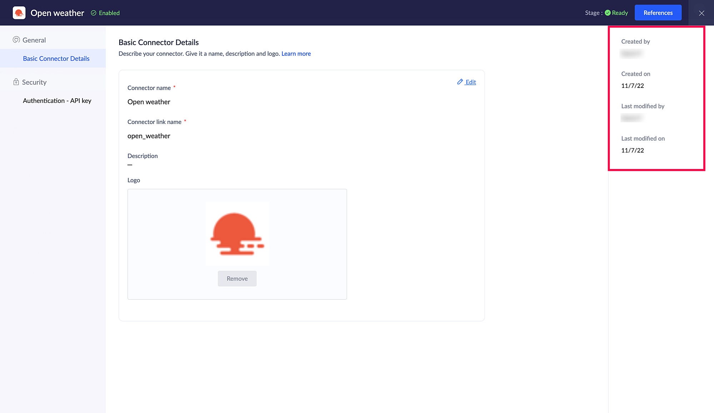
Task: Remove the uploaded connector logo
Action: pyautogui.click(x=237, y=278)
